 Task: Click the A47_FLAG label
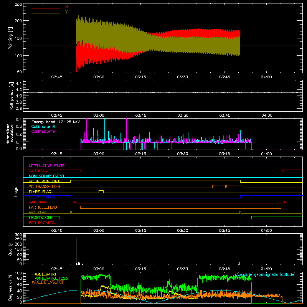(38, 212)
